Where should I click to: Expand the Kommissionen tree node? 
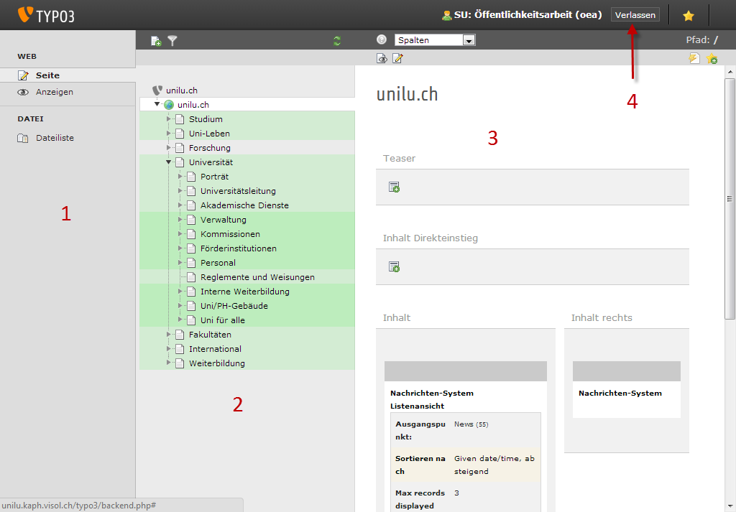click(180, 233)
